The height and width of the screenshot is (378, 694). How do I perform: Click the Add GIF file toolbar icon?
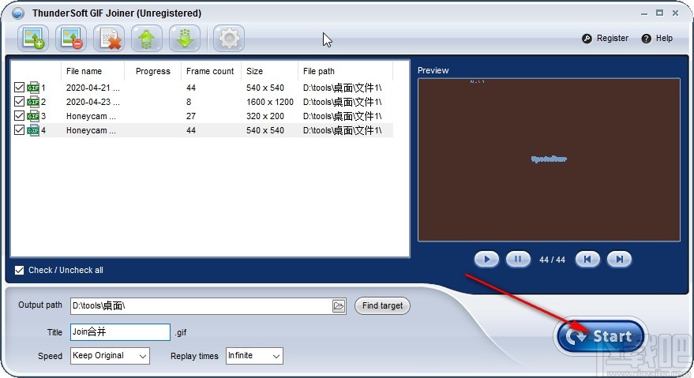tap(33, 38)
